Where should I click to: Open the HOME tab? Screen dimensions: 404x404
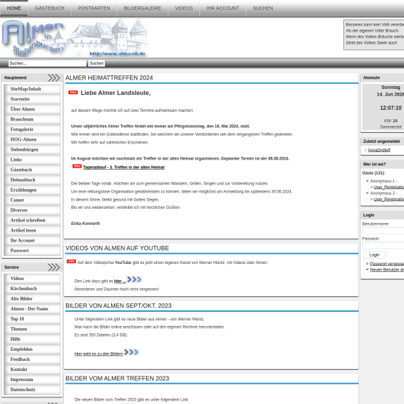14,8
